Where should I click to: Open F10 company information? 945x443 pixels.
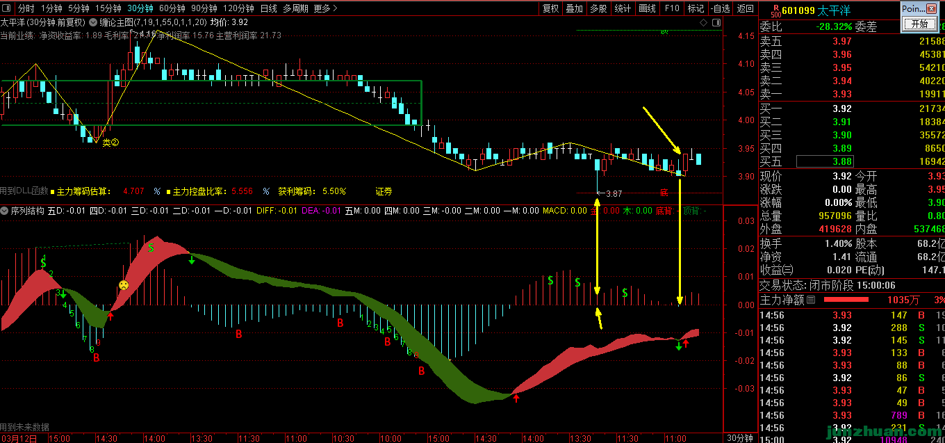point(671,8)
